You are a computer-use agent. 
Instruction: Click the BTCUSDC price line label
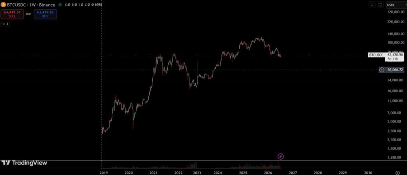[x=376, y=55]
